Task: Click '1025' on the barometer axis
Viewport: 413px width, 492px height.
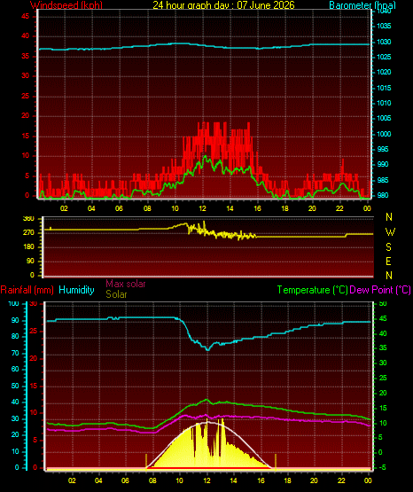Action: pos(384,57)
